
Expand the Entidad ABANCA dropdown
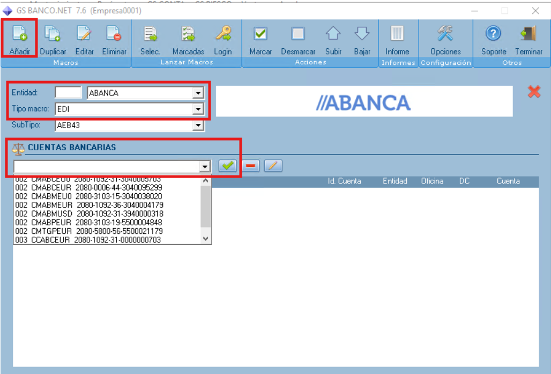(x=198, y=93)
